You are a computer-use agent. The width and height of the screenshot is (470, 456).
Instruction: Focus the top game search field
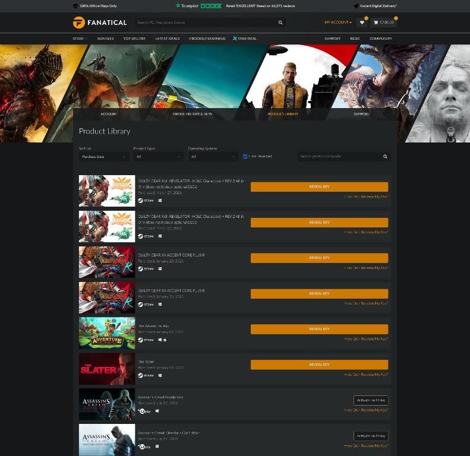[207, 23]
